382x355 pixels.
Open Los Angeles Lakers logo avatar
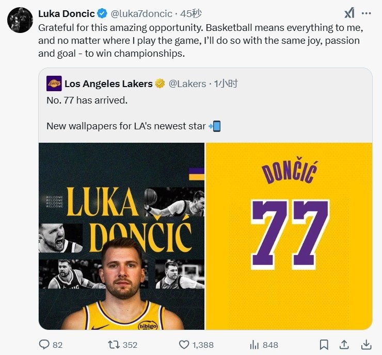coord(54,83)
